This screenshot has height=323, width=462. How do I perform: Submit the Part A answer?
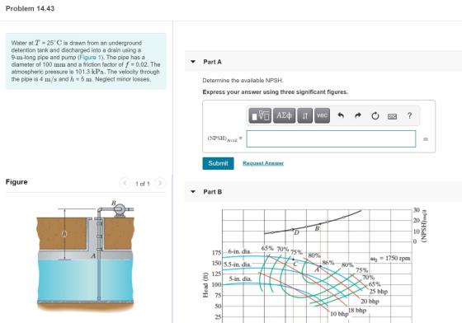[x=218, y=163]
